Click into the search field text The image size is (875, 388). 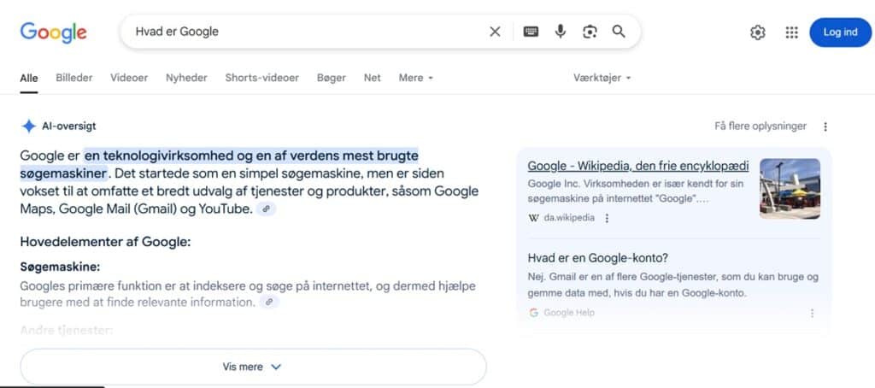299,32
